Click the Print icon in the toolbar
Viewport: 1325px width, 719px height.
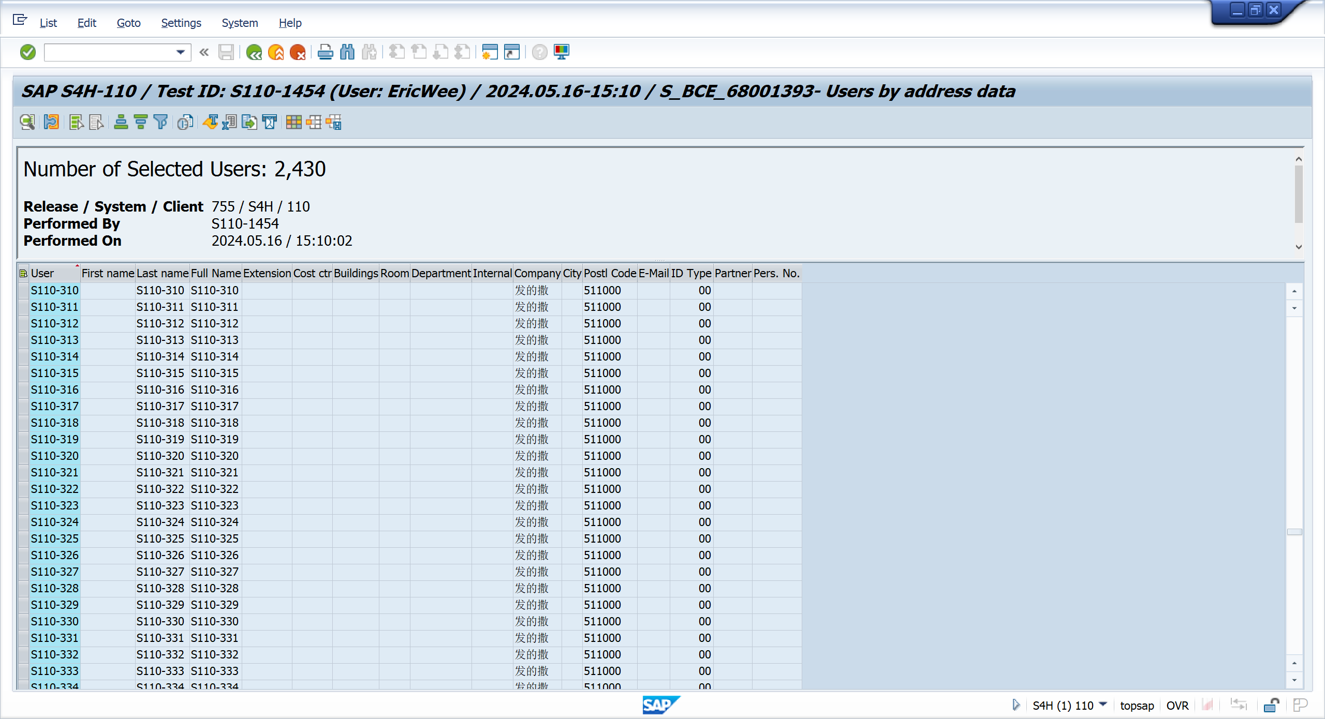[x=325, y=52]
